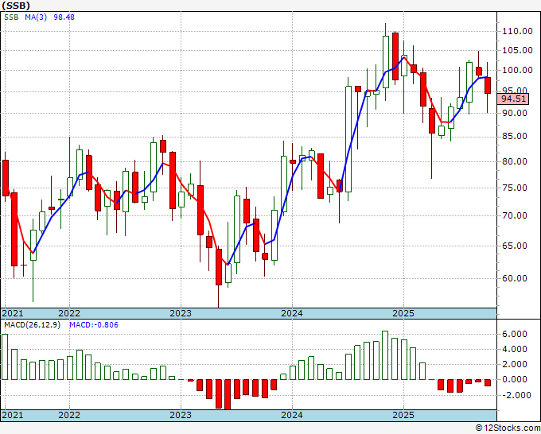
Task: Click the tallest green MACD bar near 6.000
Action: (385, 355)
